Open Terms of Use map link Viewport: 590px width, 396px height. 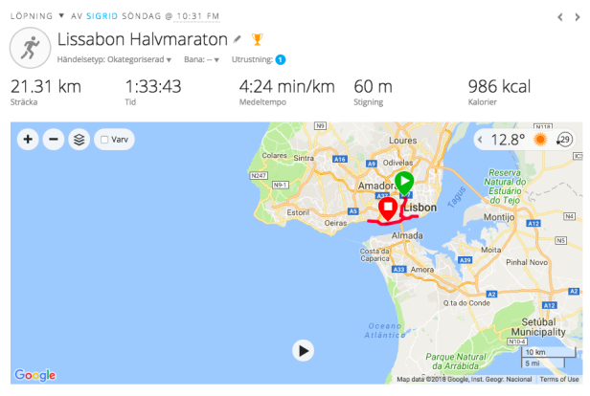click(x=559, y=379)
